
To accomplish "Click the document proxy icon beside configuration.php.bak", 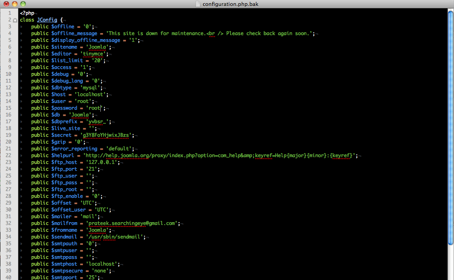I will tap(198, 4).
